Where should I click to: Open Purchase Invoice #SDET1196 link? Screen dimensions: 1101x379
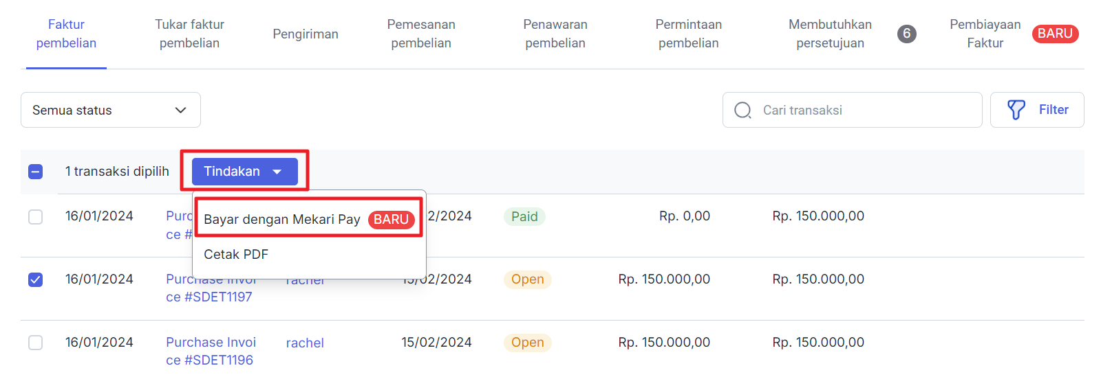coord(211,351)
